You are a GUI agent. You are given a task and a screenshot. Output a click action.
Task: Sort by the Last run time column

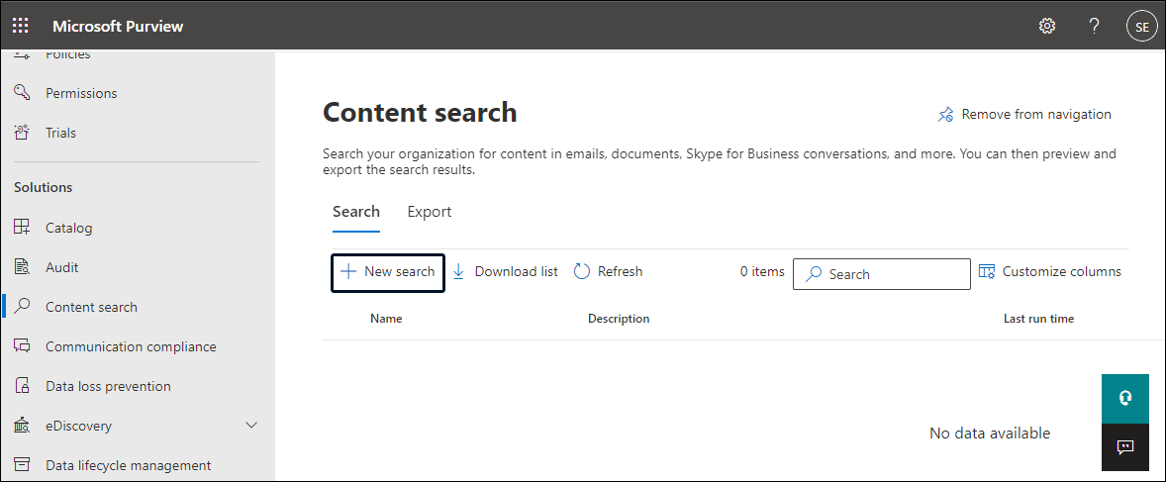click(1039, 319)
